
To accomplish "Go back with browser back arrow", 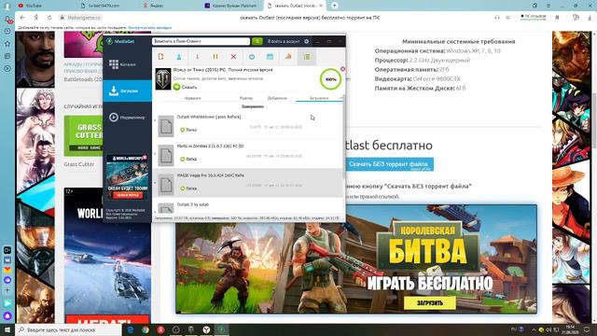I will tap(22, 18).
